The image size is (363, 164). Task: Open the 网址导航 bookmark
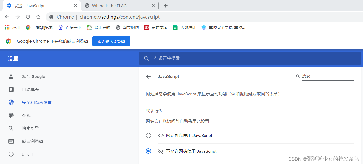[x=98, y=27]
